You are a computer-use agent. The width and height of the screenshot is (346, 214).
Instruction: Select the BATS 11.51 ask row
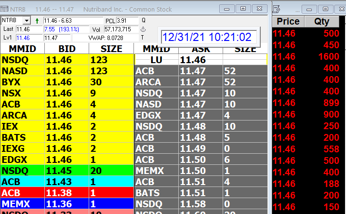201,193
